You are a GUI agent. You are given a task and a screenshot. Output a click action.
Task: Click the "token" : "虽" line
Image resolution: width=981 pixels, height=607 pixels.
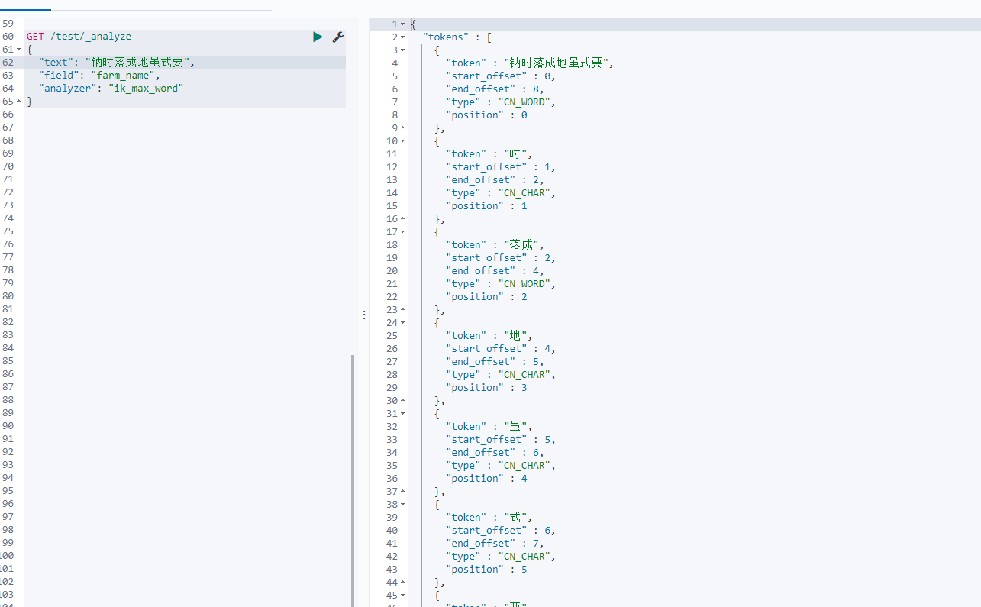pos(489,427)
